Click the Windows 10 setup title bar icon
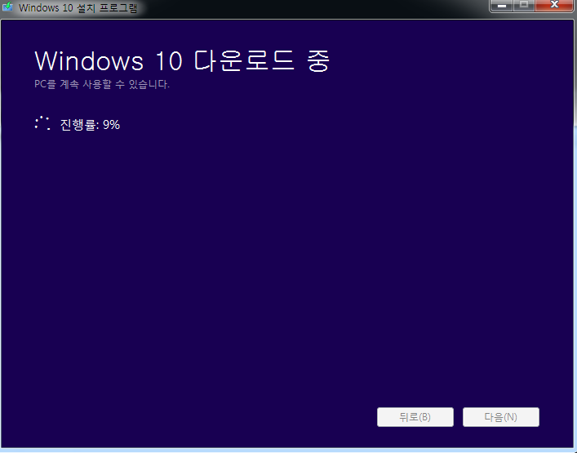Image resolution: width=577 pixels, height=453 pixels. [x=7, y=7]
